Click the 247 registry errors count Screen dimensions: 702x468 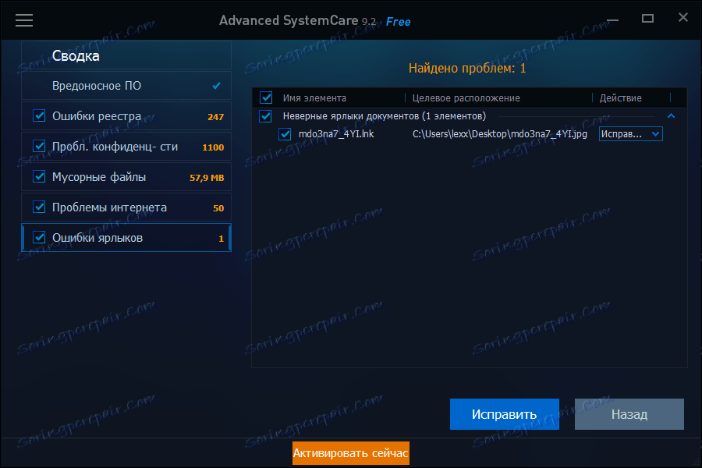[215, 117]
